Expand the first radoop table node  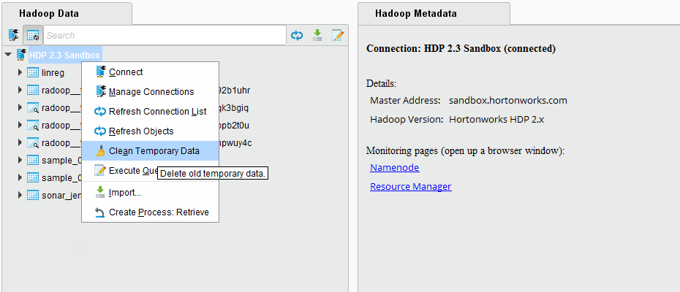click(20, 91)
